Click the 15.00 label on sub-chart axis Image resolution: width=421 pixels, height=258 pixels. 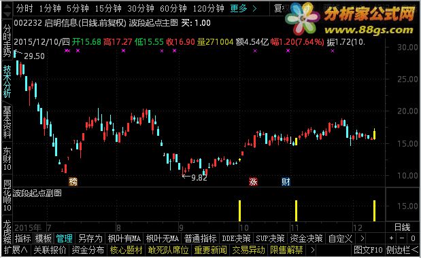coord(407,206)
